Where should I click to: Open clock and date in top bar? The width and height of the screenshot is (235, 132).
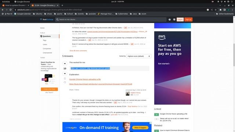click(x=117, y=1)
